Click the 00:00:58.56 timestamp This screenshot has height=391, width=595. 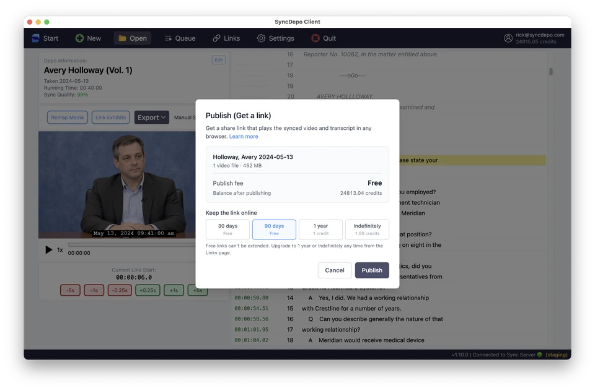251,319
